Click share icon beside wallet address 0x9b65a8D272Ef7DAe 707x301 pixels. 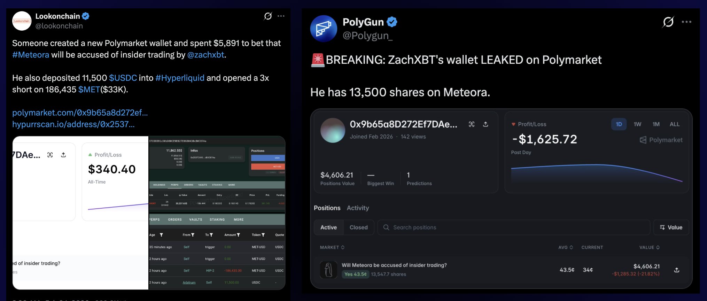pos(485,124)
